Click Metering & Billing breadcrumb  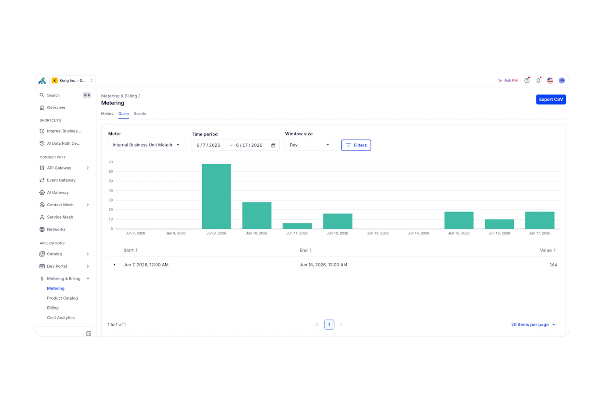click(119, 96)
